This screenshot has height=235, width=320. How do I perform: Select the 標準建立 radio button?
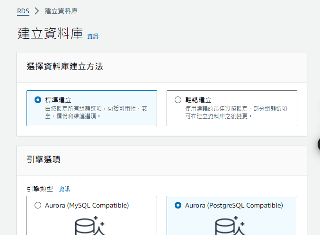point(38,100)
